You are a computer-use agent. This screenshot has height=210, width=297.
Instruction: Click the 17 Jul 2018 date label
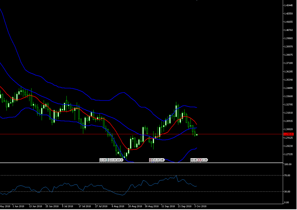85,206
